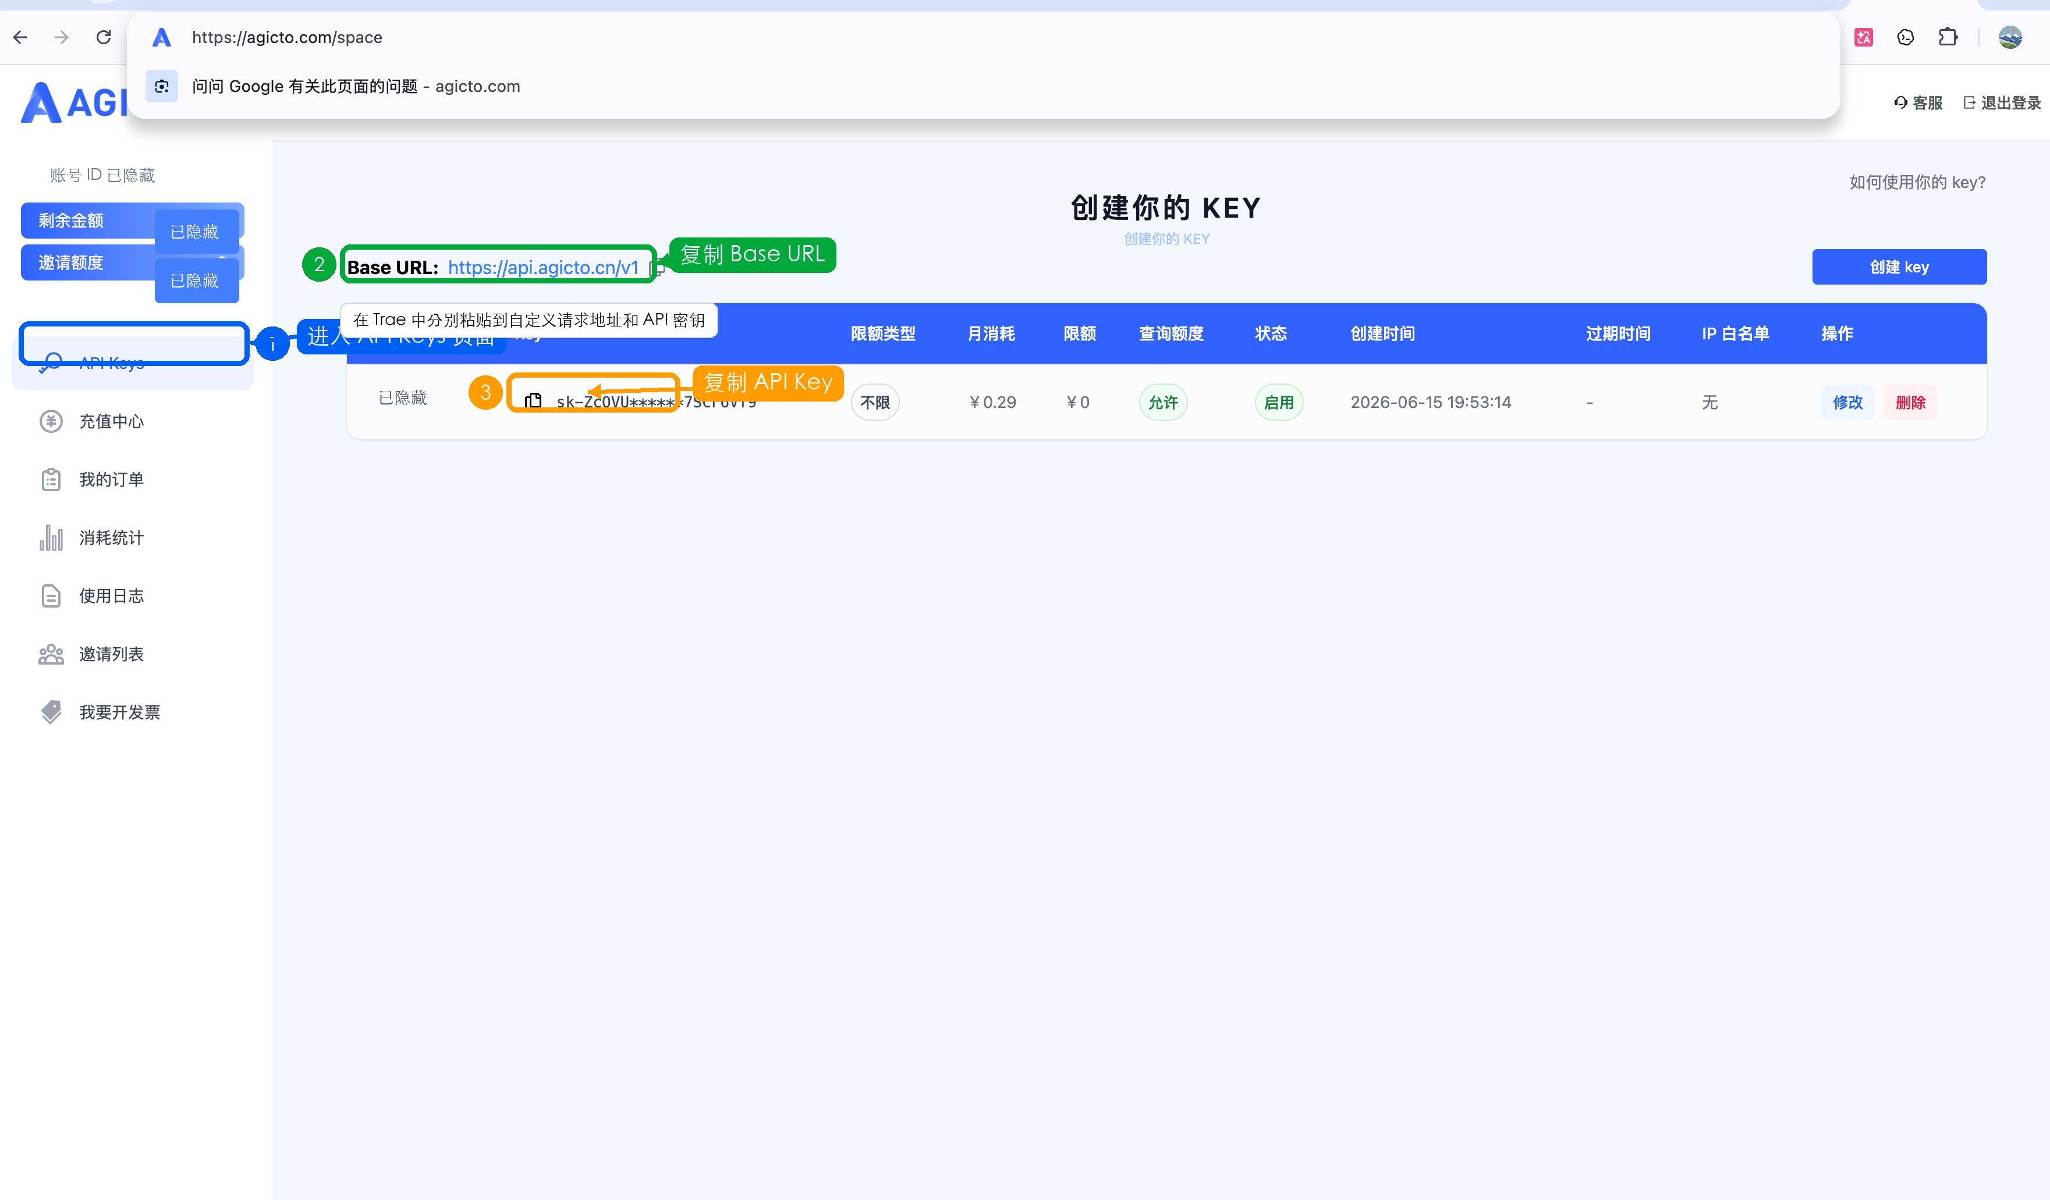The height and width of the screenshot is (1200, 2050).
Task: Click the agicto site icon in address bar
Action: coord(162,37)
